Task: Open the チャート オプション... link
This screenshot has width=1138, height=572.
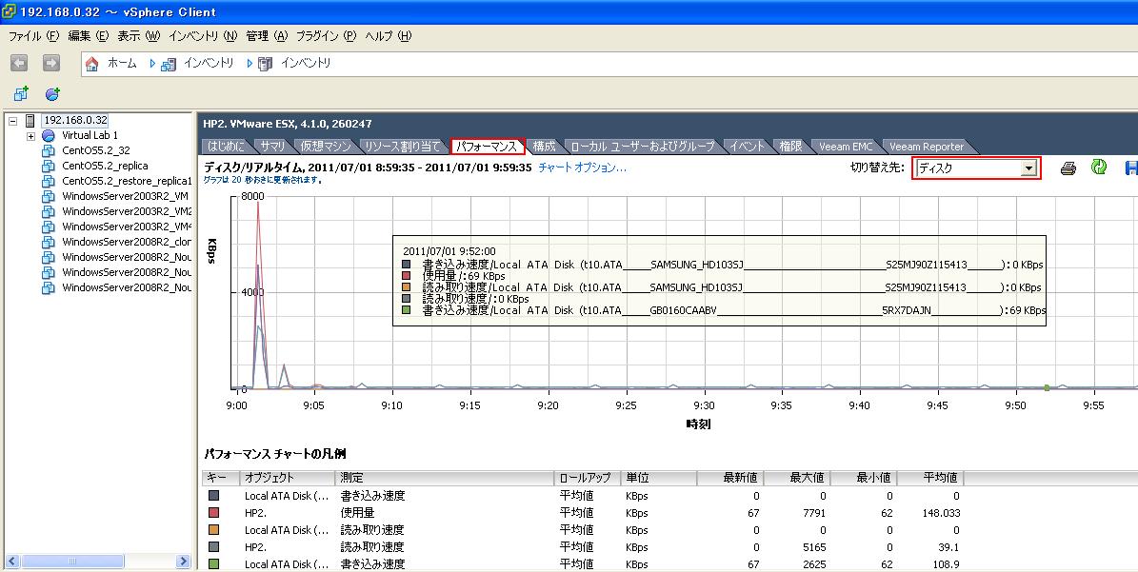Action: pyautogui.click(x=582, y=168)
